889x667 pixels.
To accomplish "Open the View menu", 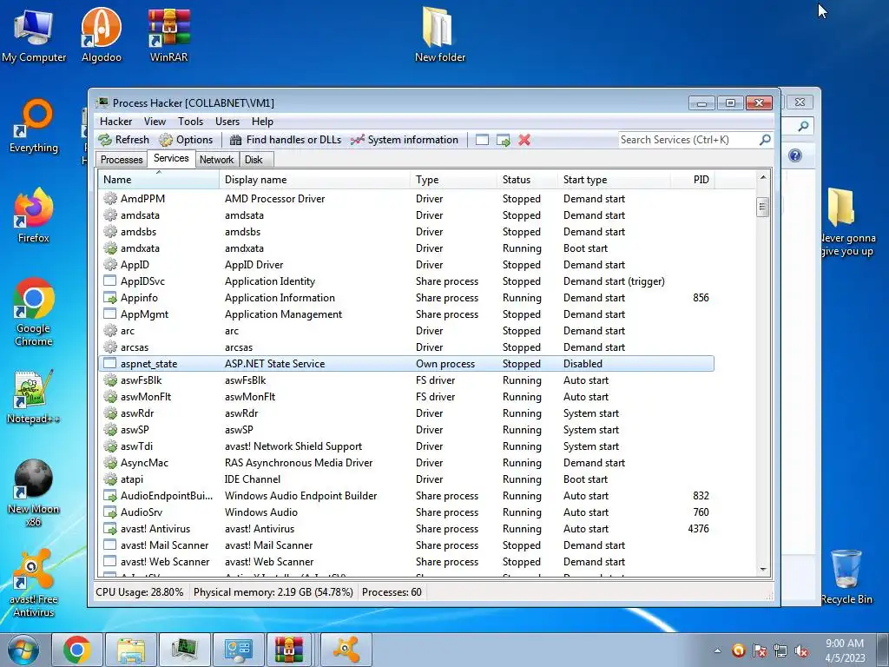I will (x=155, y=122).
